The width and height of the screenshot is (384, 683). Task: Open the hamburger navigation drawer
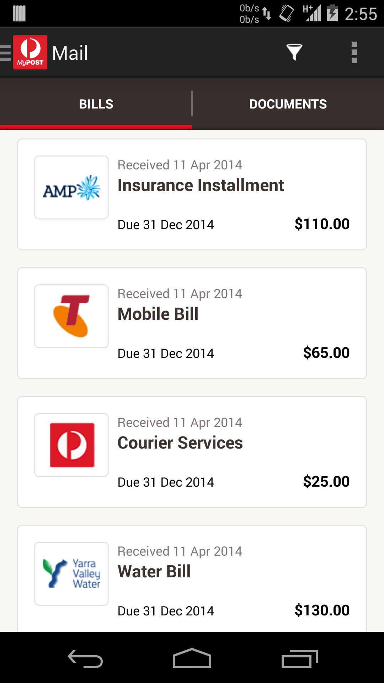click(x=6, y=53)
